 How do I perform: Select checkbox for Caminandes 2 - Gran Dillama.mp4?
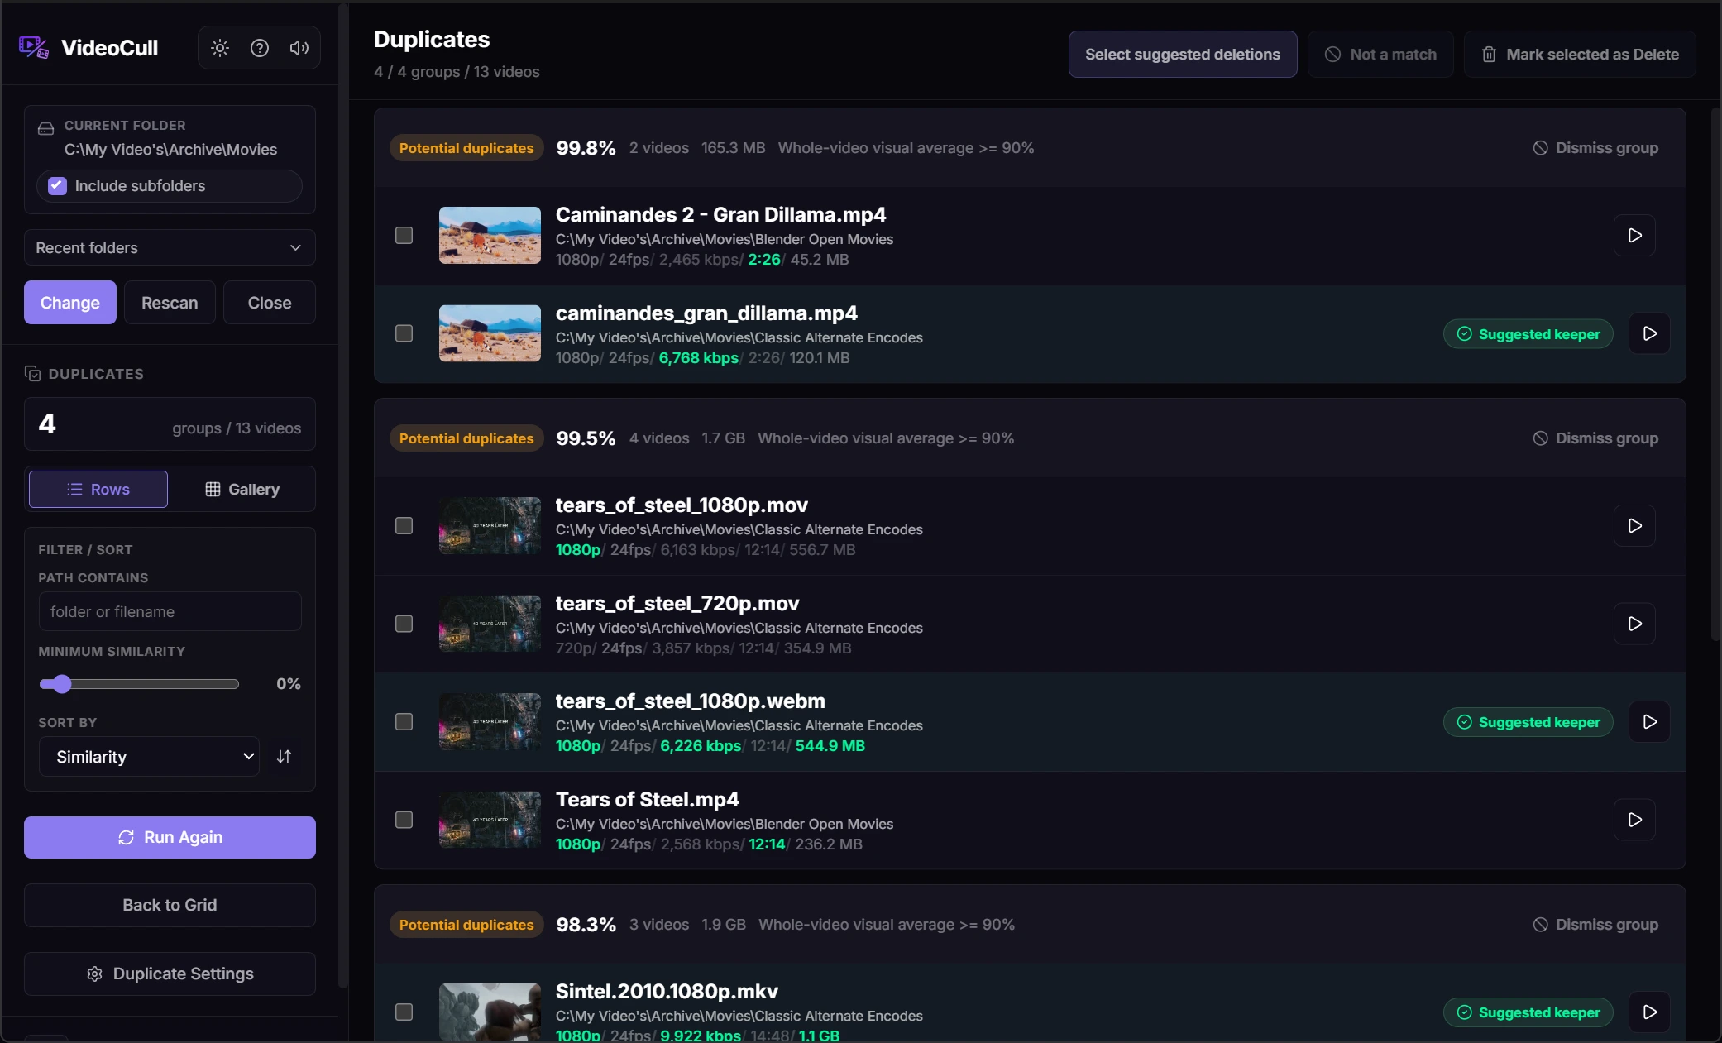point(404,236)
